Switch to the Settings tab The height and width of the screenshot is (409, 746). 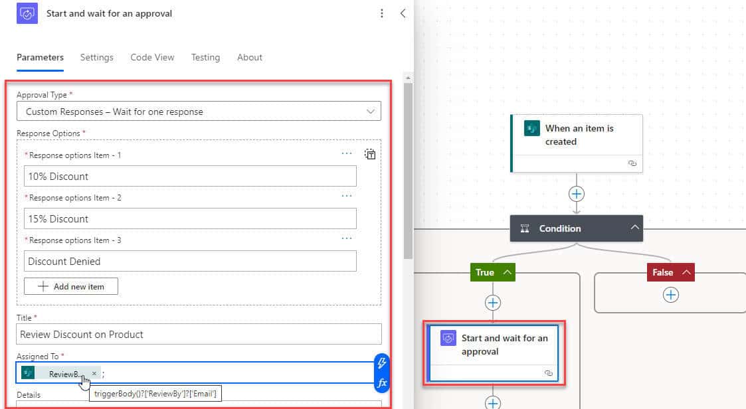[x=96, y=58]
